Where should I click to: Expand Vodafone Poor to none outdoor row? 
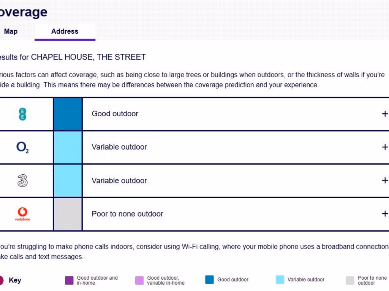[x=384, y=214]
